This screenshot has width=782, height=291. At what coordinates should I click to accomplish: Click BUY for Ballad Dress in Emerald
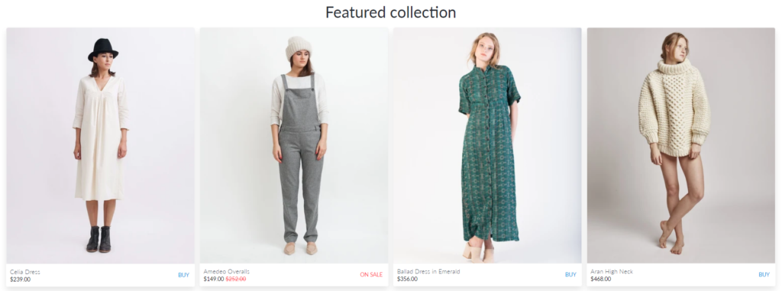pos(570,274)
